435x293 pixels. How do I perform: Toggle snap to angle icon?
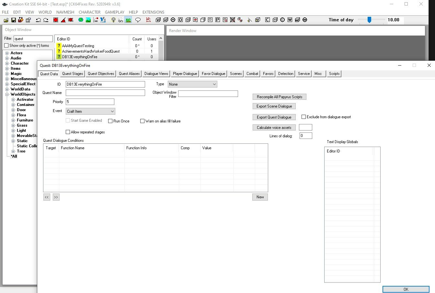coord(63,20)
